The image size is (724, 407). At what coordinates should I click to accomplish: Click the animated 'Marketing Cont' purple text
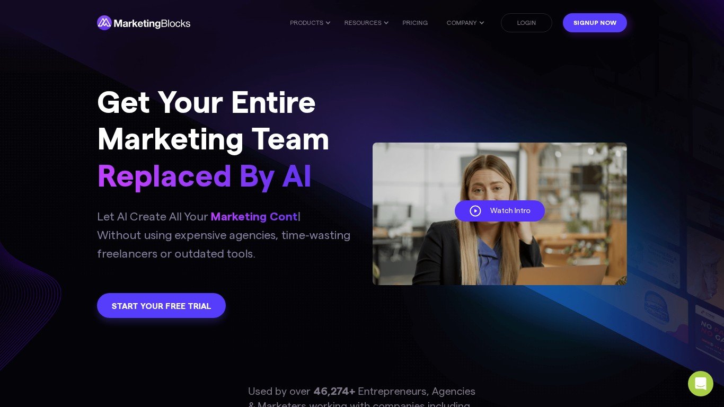click(254, 216)
